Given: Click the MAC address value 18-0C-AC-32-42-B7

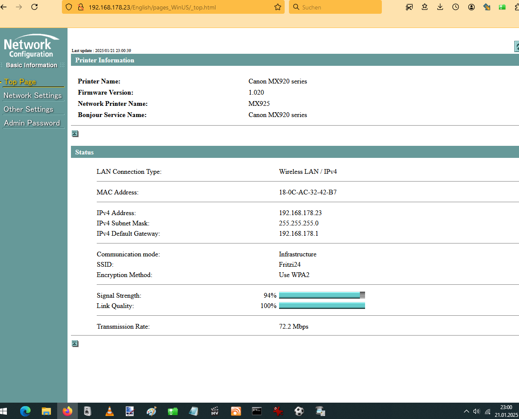Looking at the screenshot, I should tap(308, 192).
